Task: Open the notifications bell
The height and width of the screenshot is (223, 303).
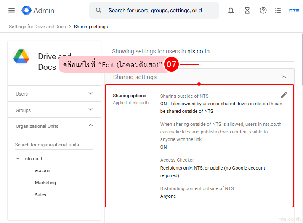Action: [x=231, y=11]
